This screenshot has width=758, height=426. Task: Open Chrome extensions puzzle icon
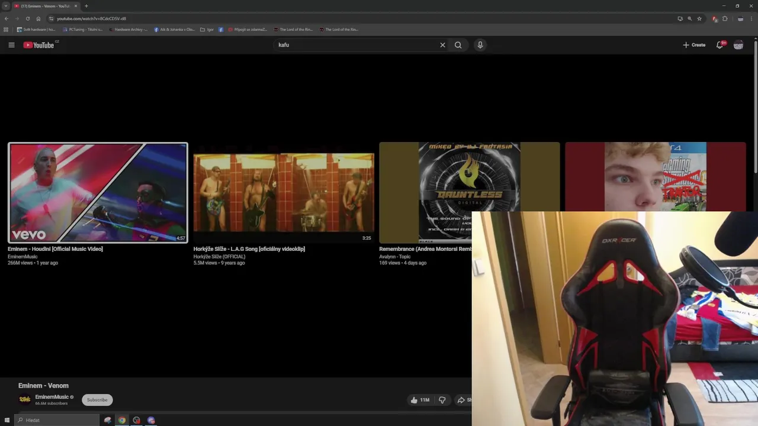coord(725,18)
